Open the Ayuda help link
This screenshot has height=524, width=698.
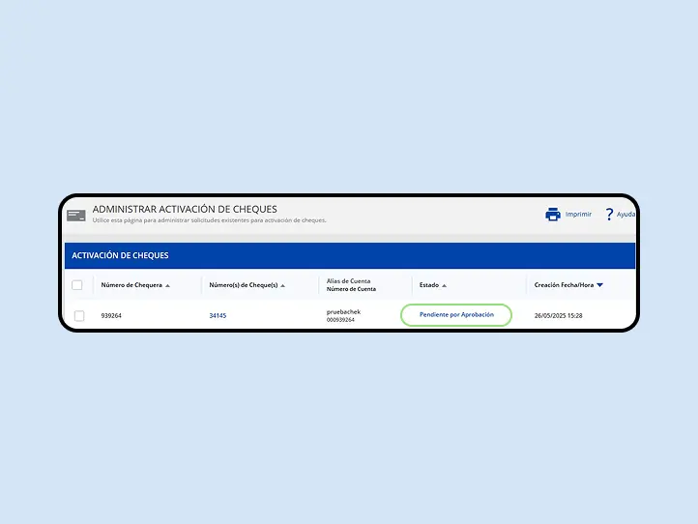(625, 214)
